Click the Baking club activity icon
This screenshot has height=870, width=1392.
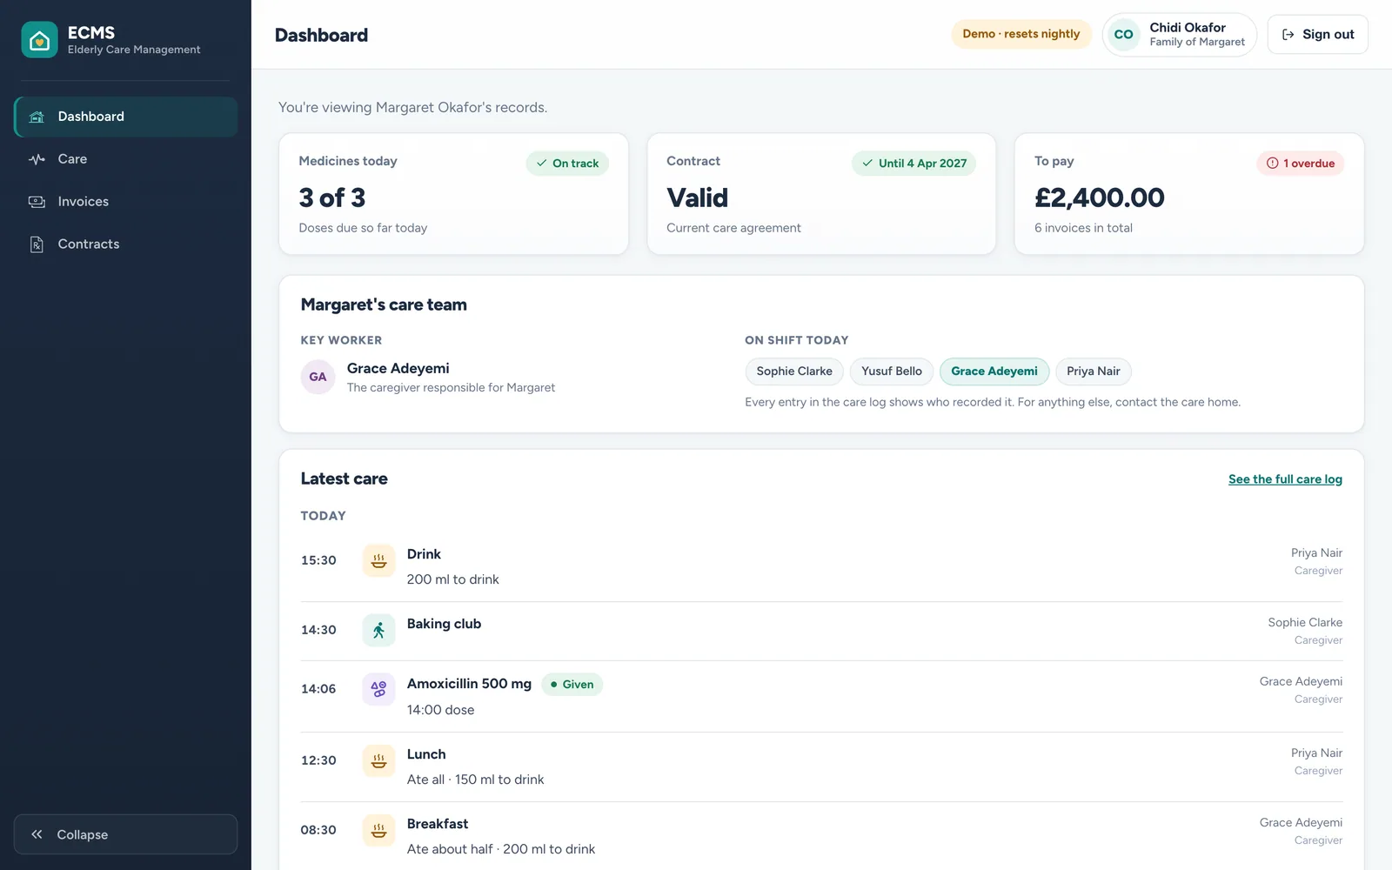(378, 630)
